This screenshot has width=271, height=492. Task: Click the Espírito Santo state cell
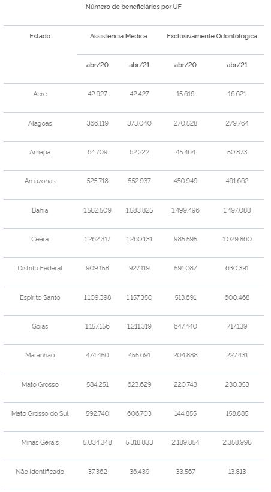[x=40, y=297]
